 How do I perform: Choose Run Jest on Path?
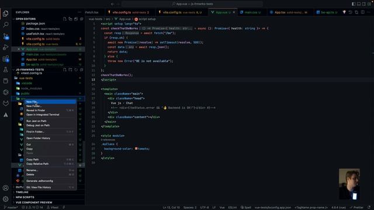click(x=50, y=121)
